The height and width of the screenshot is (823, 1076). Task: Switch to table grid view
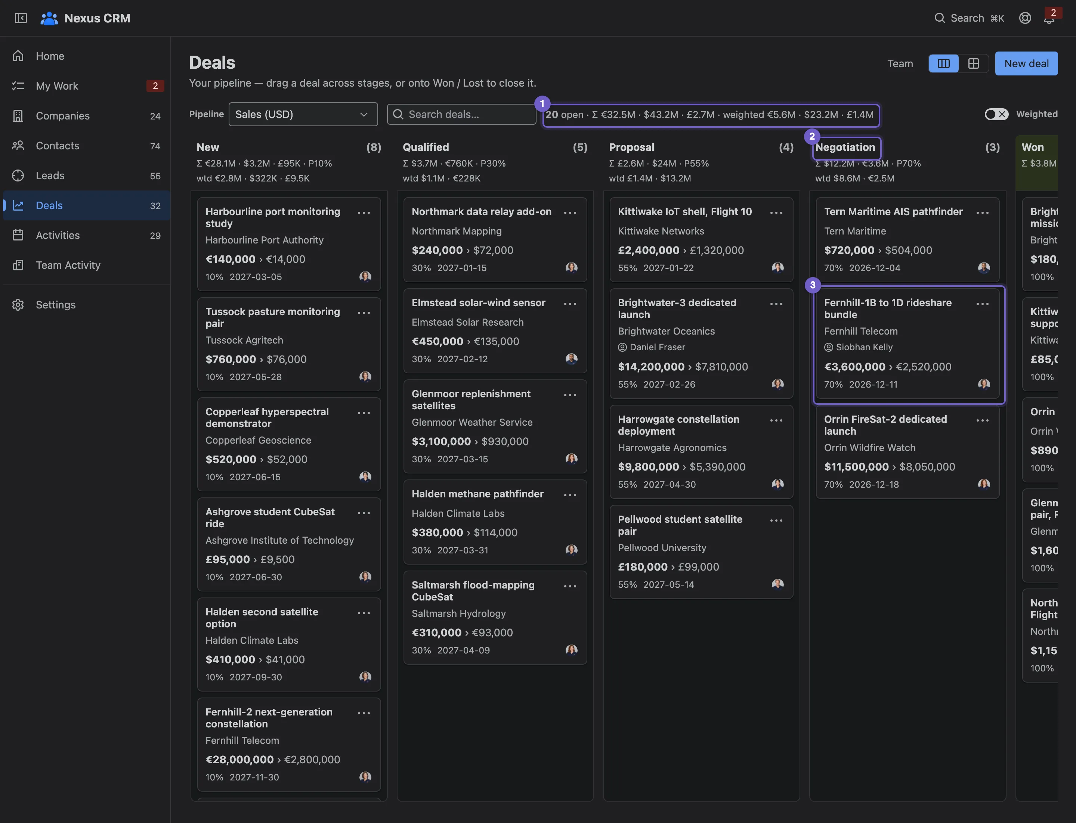pos(974,64)
